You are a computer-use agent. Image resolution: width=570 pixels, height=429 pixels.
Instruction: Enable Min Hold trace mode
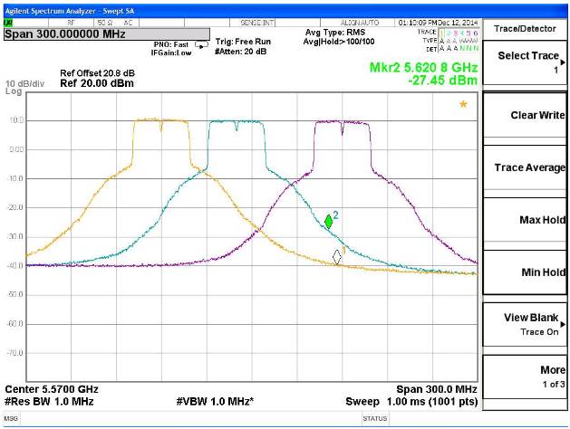point(527,272)
